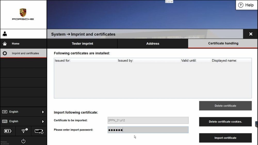258x145 pixels.
Task: Click the Home house icon
Action: pyautogui.click(x=5, y=44)
